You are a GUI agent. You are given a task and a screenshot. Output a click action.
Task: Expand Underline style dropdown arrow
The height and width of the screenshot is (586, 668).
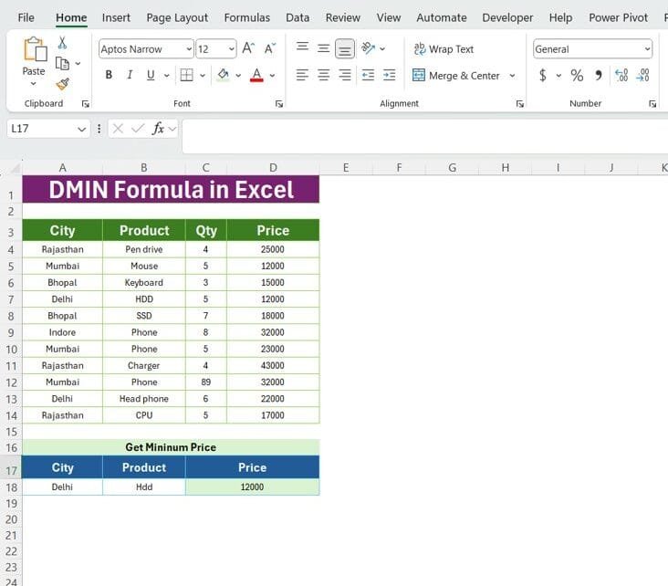coord(167,76)
